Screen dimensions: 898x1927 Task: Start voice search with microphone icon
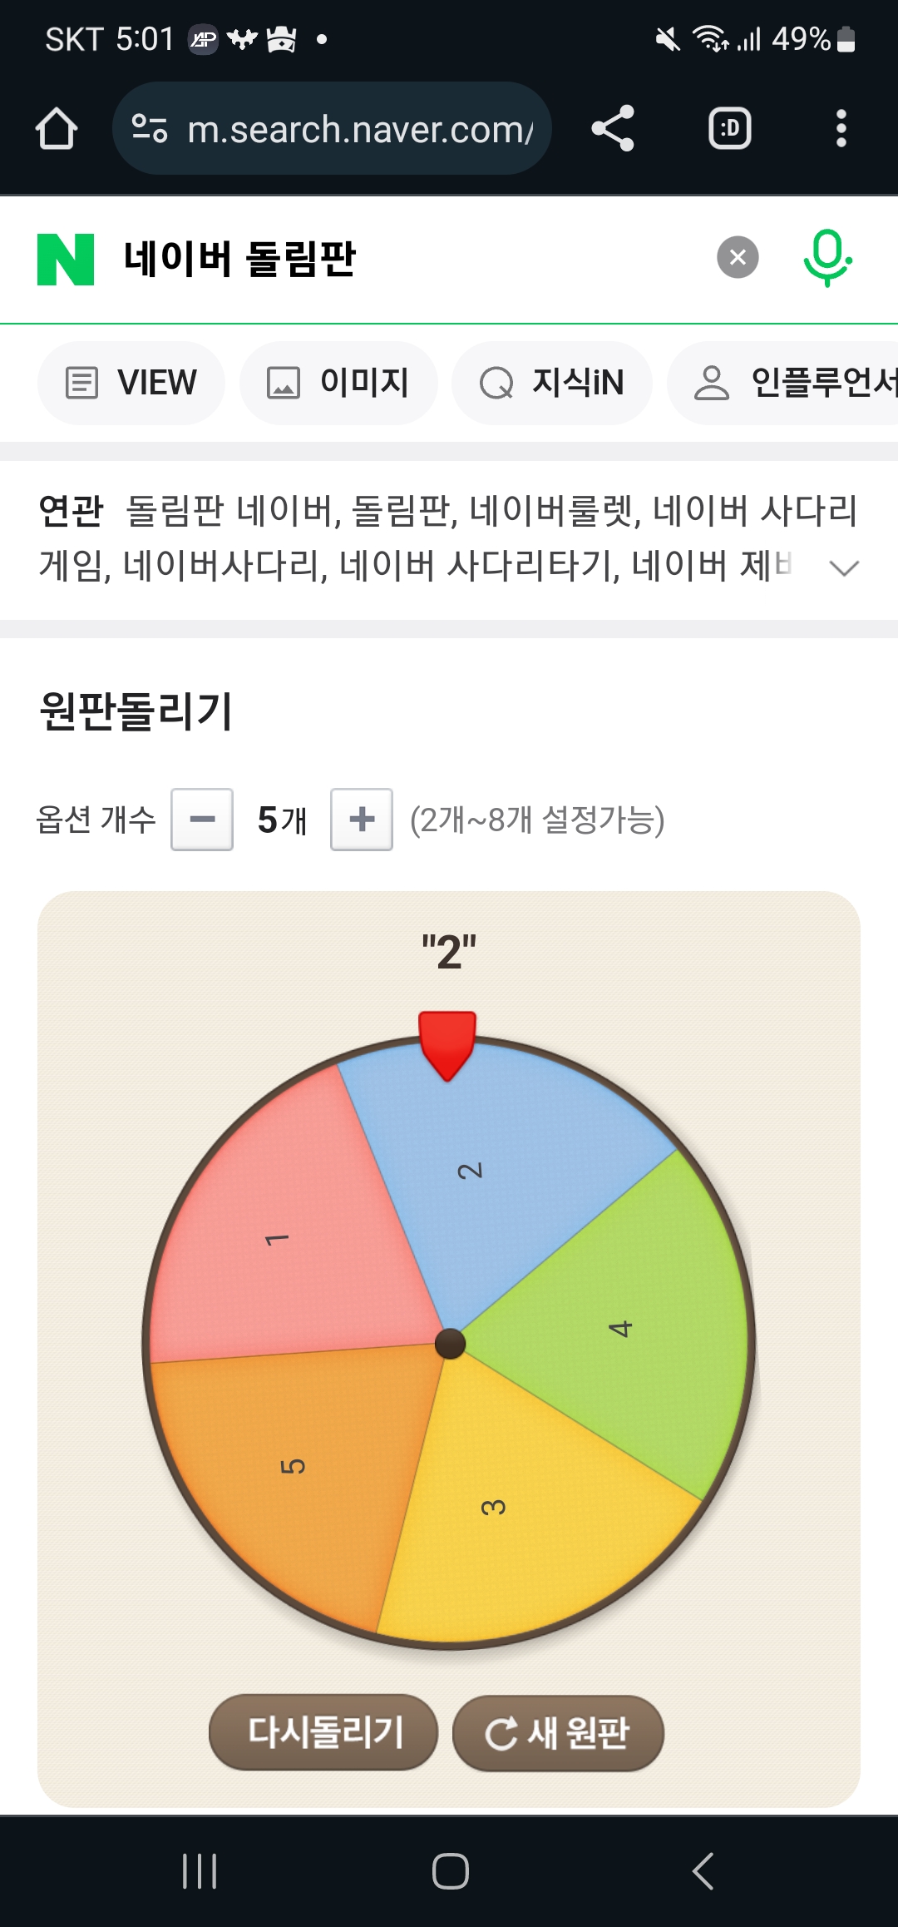coord(827,258)
